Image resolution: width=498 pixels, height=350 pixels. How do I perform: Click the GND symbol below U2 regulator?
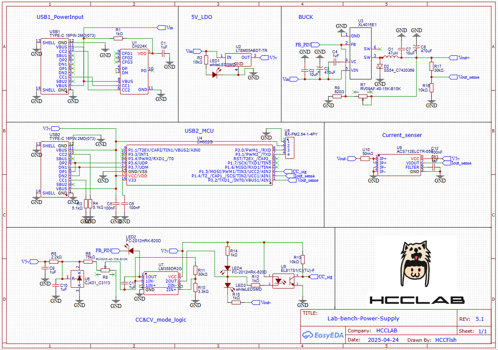(x=253, y=74)
